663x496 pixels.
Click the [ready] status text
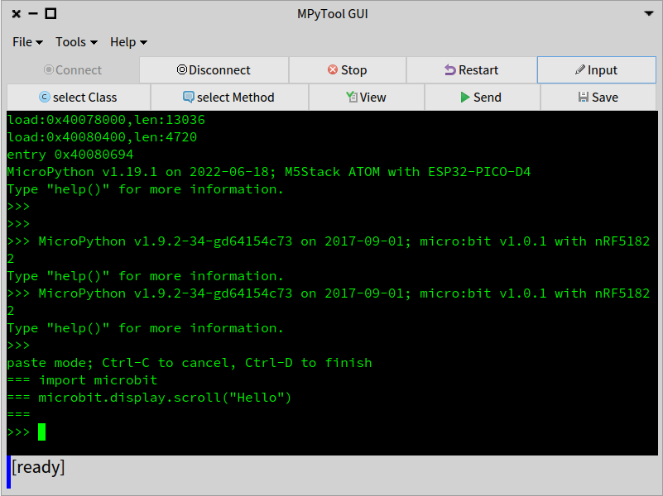point(38,467)
